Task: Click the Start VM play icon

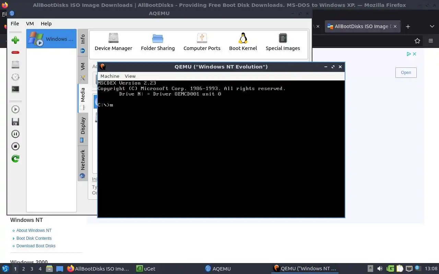Action: tap(15, 109)
